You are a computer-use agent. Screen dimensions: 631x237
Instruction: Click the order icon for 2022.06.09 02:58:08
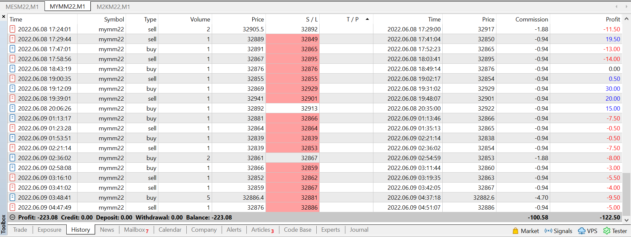click(x=13, y=168)
